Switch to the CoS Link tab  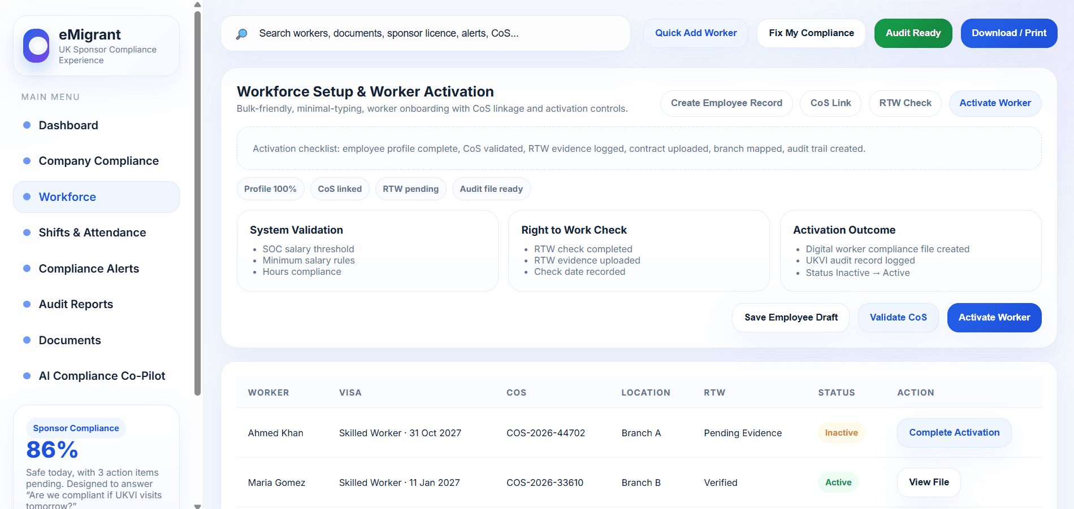coord(830,103)
